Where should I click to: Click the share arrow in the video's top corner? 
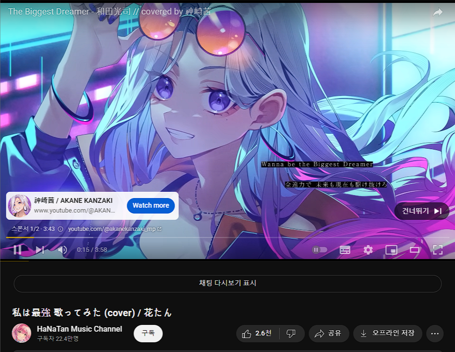(x=438, y=12)
